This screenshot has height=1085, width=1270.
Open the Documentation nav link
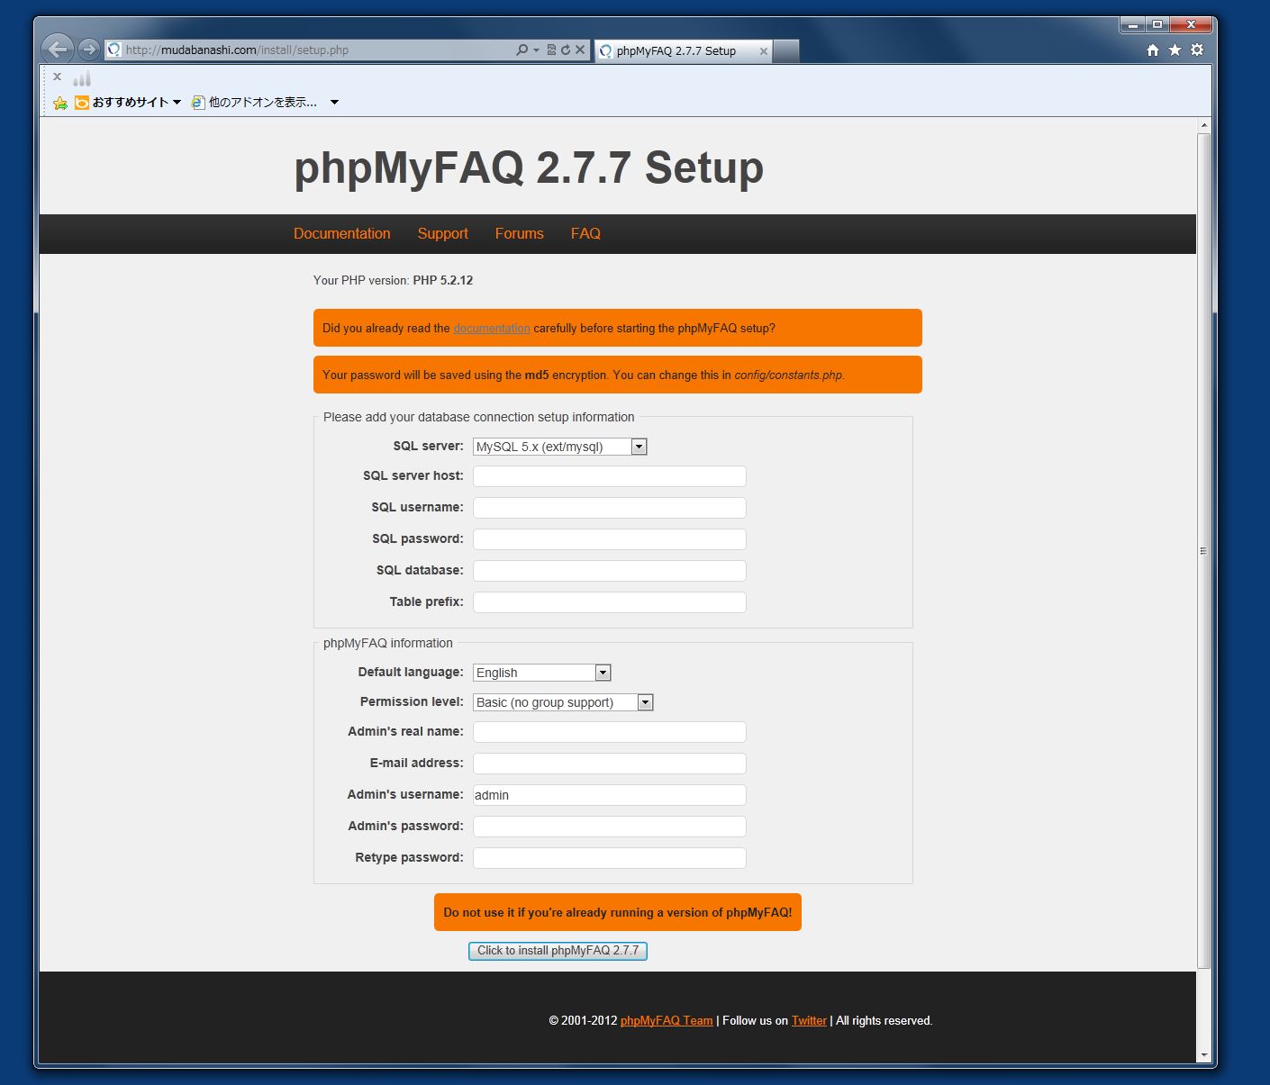[x=342, y=233]
